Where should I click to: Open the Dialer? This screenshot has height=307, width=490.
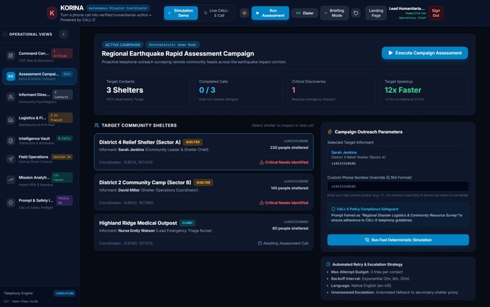[305, 13]
